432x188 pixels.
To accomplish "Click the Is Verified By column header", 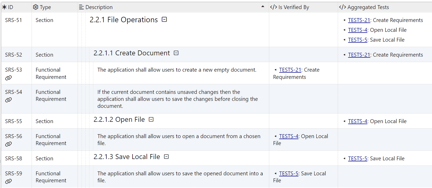I will tap(303, 7).
